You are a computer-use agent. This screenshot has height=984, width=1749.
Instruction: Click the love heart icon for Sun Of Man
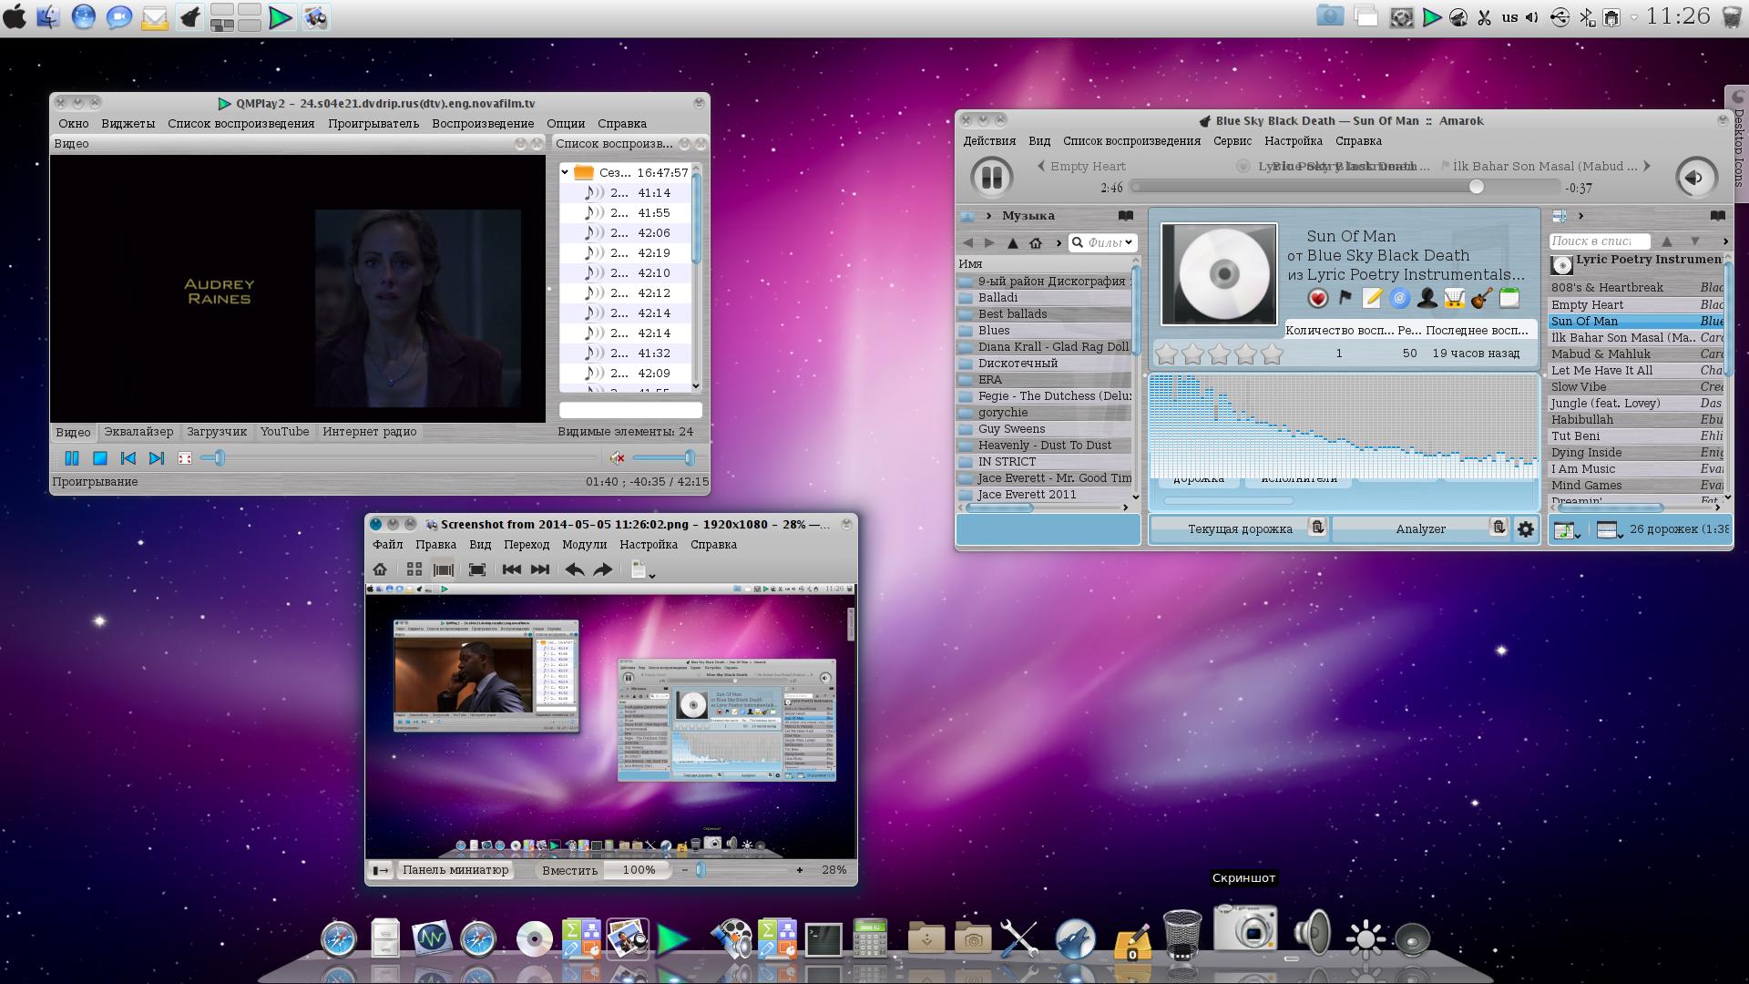1317,298
